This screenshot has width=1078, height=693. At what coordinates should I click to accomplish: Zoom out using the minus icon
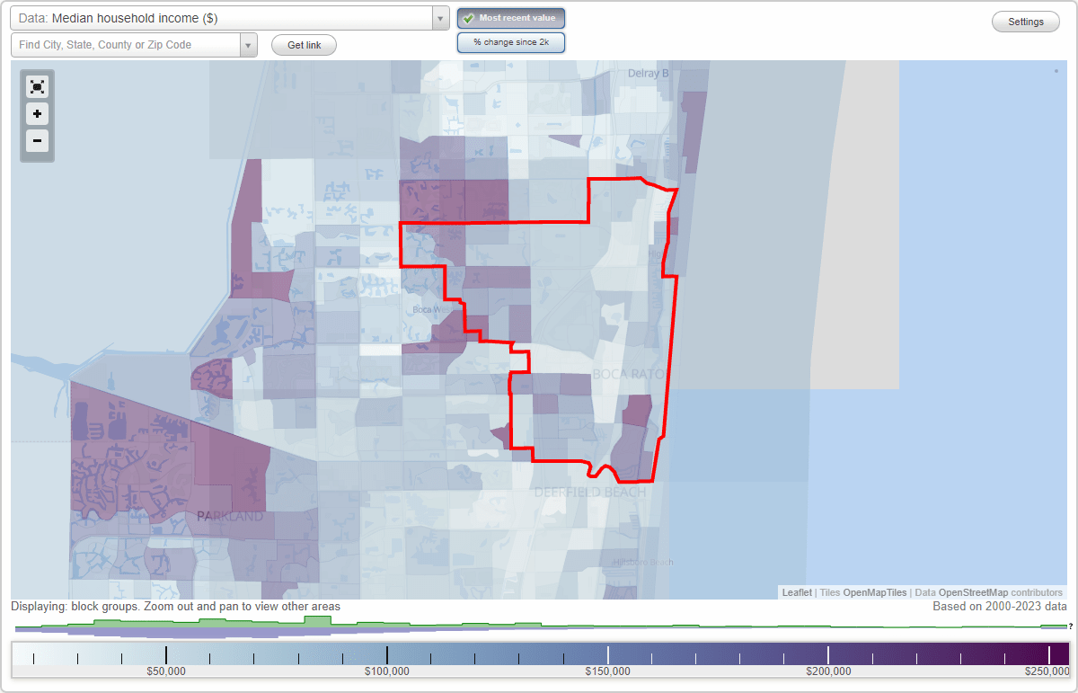pos(37,141)
